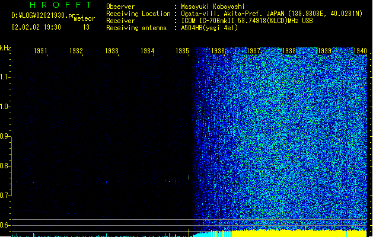Click the 1935 time marker
The width and height of the screenshot is (373, 237).
pyautogui.click(x=182, y=51)
